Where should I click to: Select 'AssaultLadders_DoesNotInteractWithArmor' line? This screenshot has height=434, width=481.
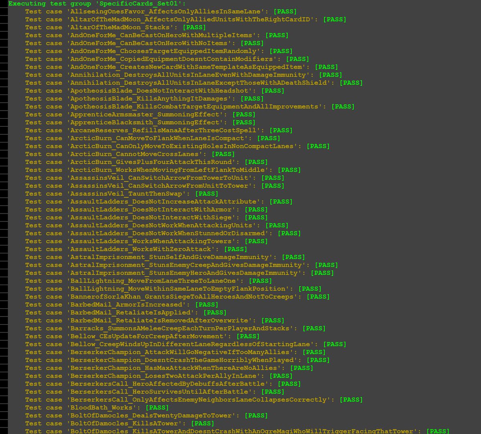[147, 209]
